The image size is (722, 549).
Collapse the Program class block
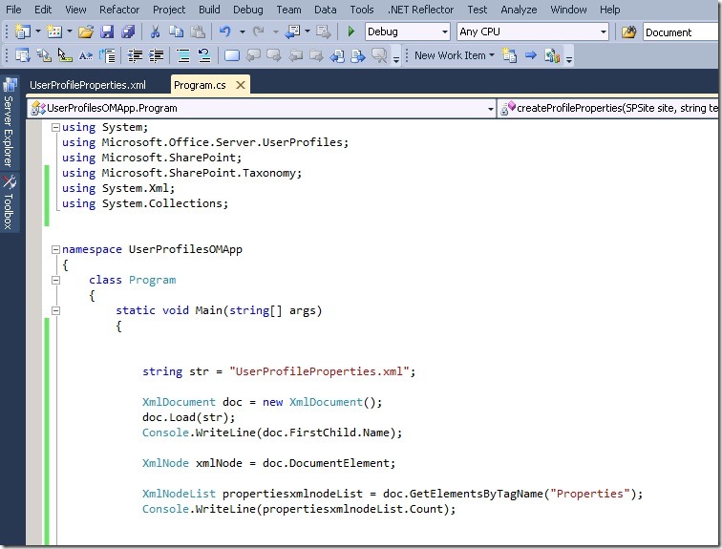[55, 280]
